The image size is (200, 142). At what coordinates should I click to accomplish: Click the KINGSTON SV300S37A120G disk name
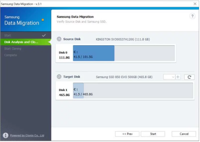[123, 39]
